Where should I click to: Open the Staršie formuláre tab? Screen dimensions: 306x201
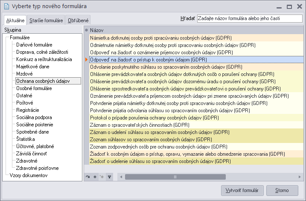click(46, 20)
